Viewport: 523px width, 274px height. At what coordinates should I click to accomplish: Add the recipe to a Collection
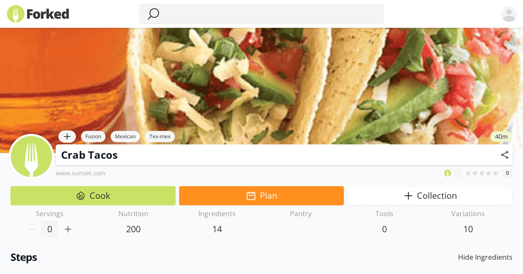(430, 196)
